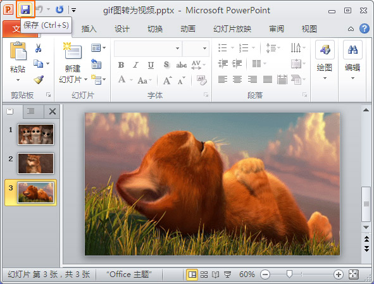Open the Drawing (绘图) group button

pyautogui.click(x=325, y=61)
